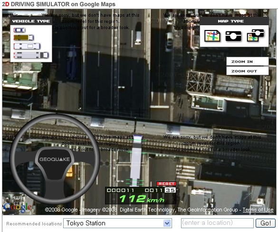Click the 0011 35 trip timer display
Viewport: 278px width, 232px height.
[x=160, y=191]
